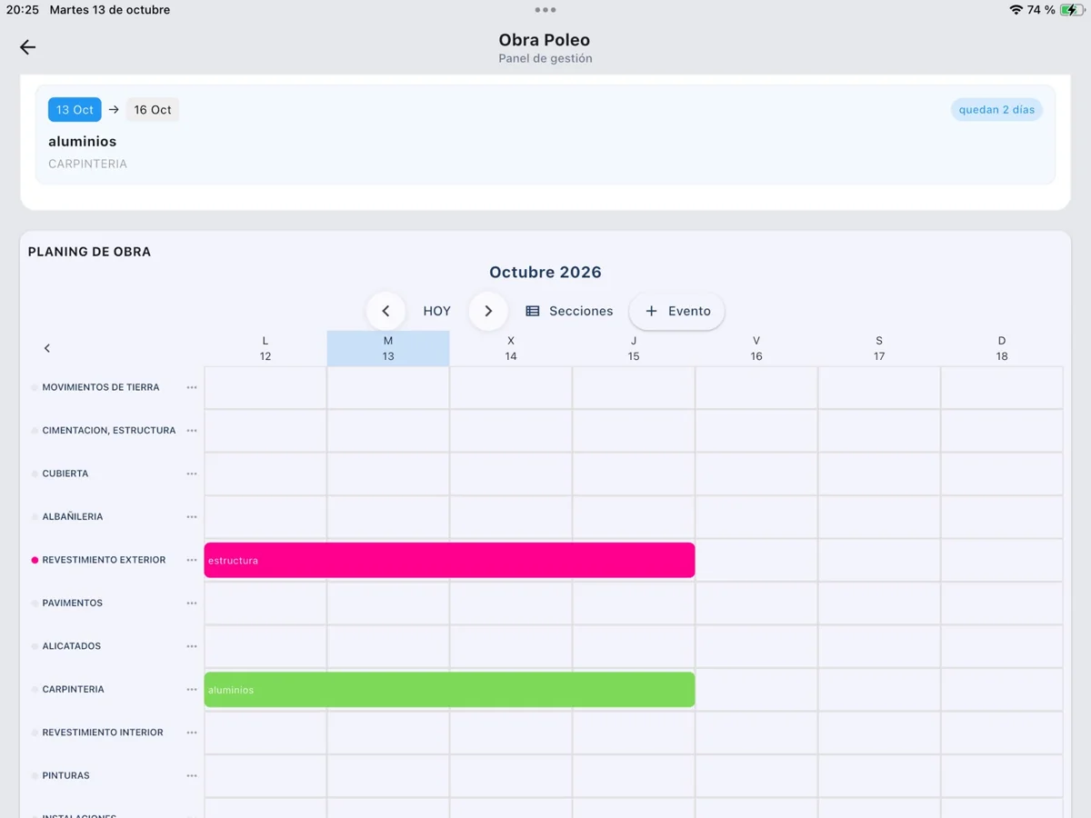The width and height of the screenshot is (1091, 818).
Task: Open the pink estructura event bar
Action: (449, 560)
